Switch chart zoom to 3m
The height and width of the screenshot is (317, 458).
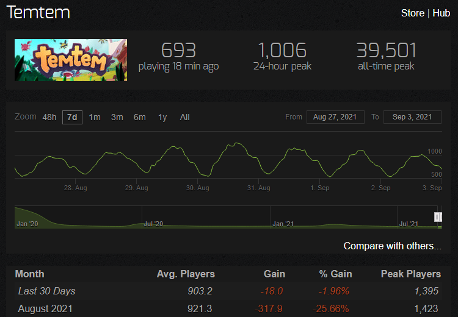click(x=117, y=117)
